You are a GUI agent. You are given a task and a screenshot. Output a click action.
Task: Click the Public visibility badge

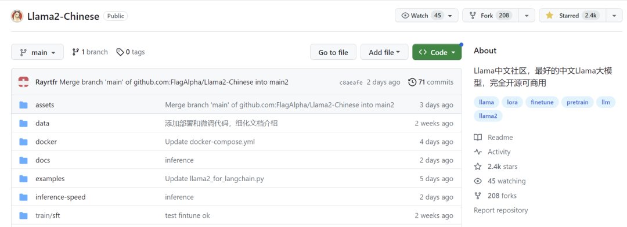tap(116, 16)
